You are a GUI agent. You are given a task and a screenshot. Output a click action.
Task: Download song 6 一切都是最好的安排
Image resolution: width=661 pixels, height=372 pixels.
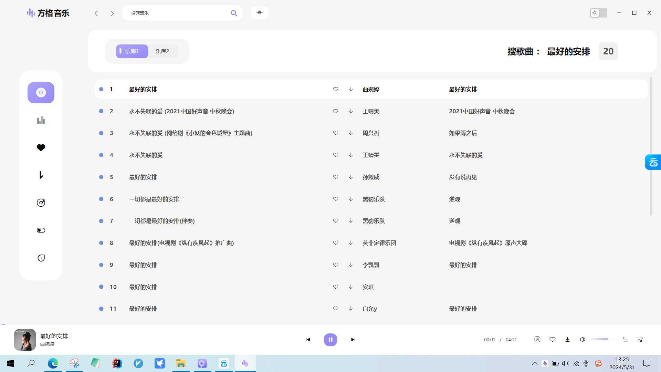(350, 199)
